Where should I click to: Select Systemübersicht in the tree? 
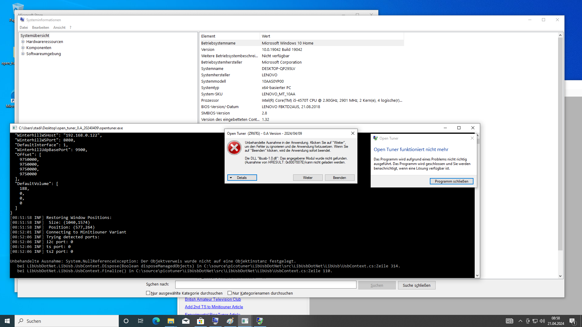pos(35,35)
